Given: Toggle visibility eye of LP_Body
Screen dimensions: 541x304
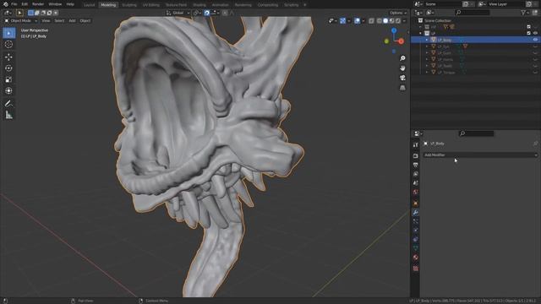Looking at the screenshot, I should click(535, 40).
